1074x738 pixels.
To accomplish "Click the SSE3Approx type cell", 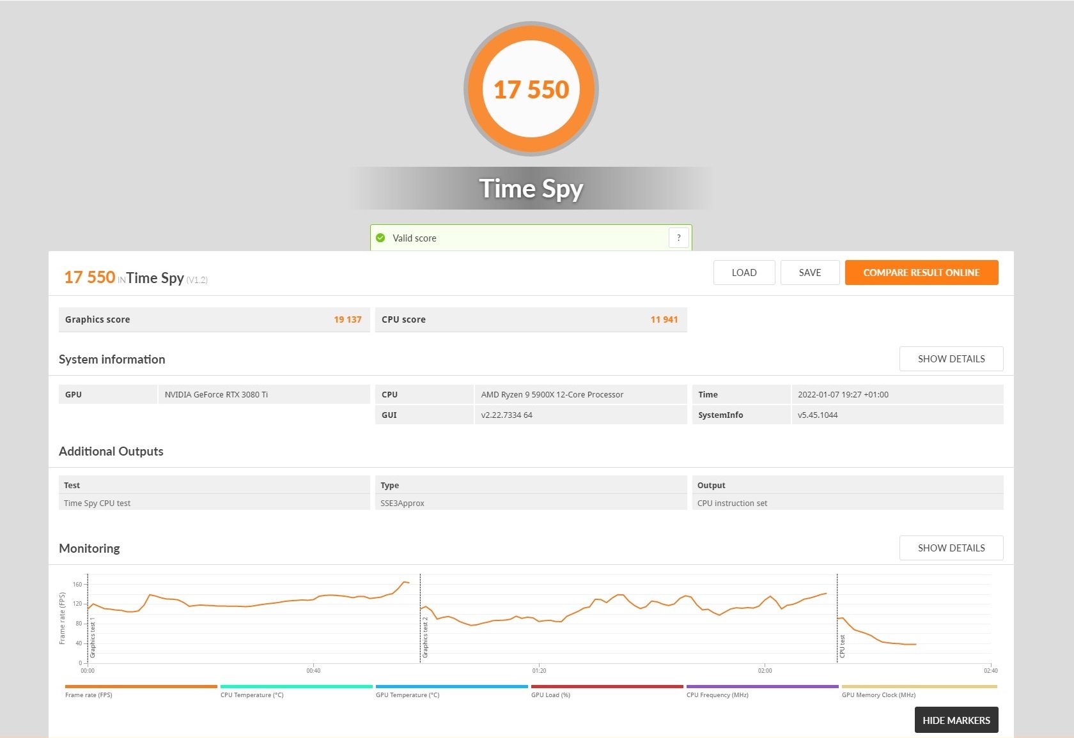I will pyautogui.click(x=531, y=503).
